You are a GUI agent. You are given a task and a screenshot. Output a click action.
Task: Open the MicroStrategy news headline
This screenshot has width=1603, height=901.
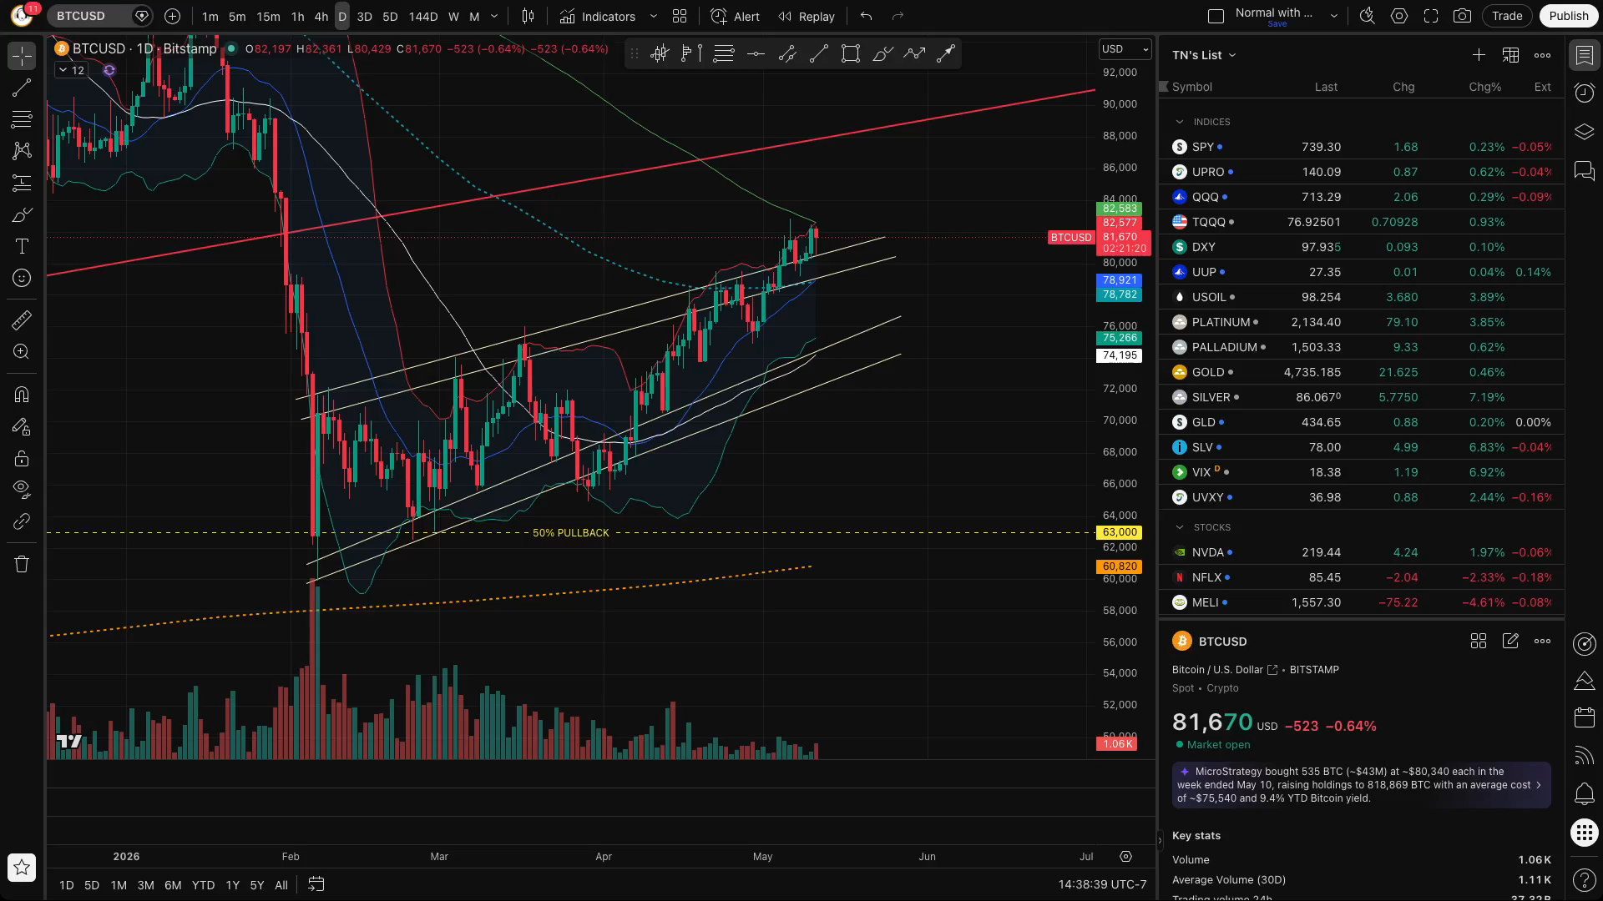click(x=1362, y=785)
